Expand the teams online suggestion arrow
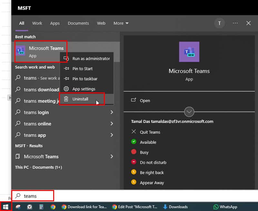Viewport: 258px width, 211px height. 112,124
